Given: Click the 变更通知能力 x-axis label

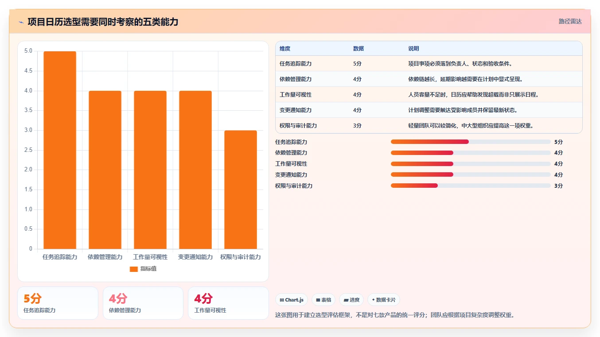Looking at the screenshot, I should pyautogui.click(x=195, y=257).
